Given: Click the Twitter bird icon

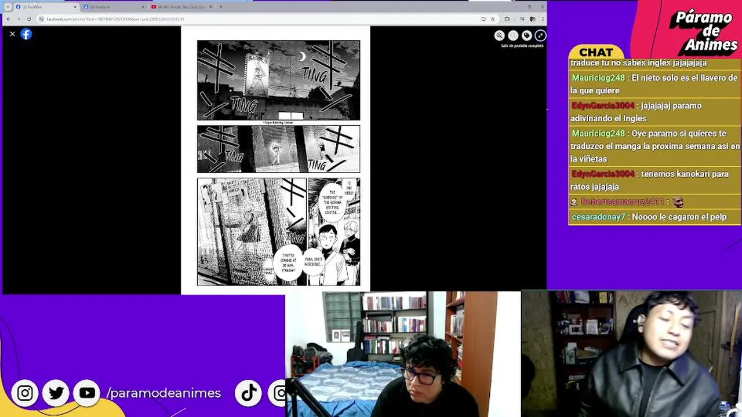Looking at the screenshot, I should (56, 393).
